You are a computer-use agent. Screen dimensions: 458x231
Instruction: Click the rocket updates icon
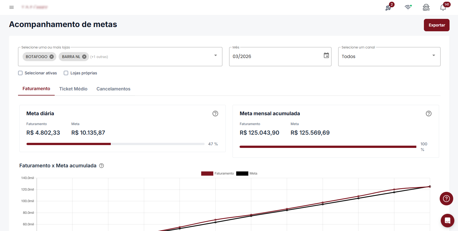tap(388, 8)
